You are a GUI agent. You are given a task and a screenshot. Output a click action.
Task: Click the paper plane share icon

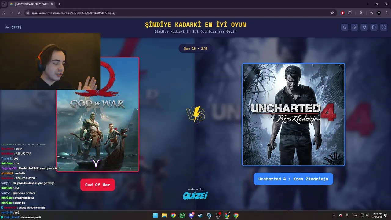[x=364, y=27]
